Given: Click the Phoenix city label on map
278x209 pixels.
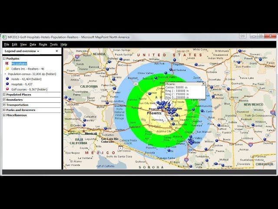Looking at the screenshot, I should [x=154, y=113].
